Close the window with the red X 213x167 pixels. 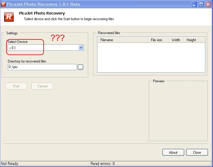(208, 4)
